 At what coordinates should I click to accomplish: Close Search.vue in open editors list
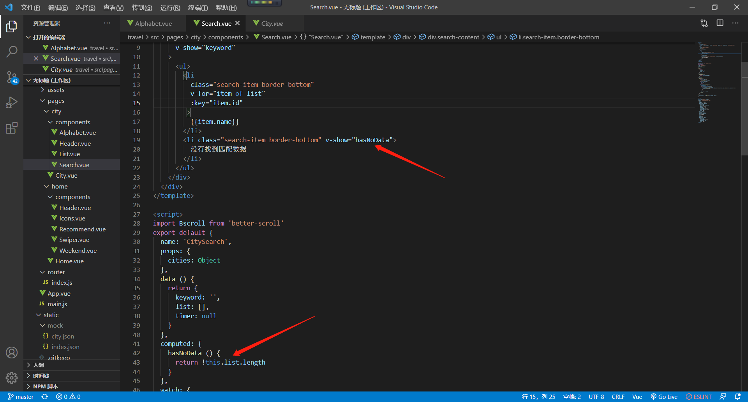tap(36, 58)
